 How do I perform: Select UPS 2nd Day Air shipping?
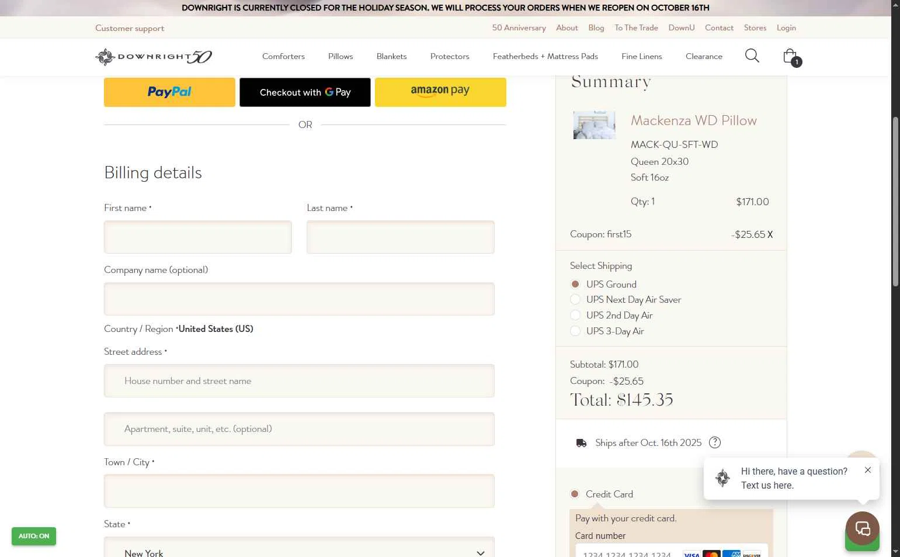575,315
